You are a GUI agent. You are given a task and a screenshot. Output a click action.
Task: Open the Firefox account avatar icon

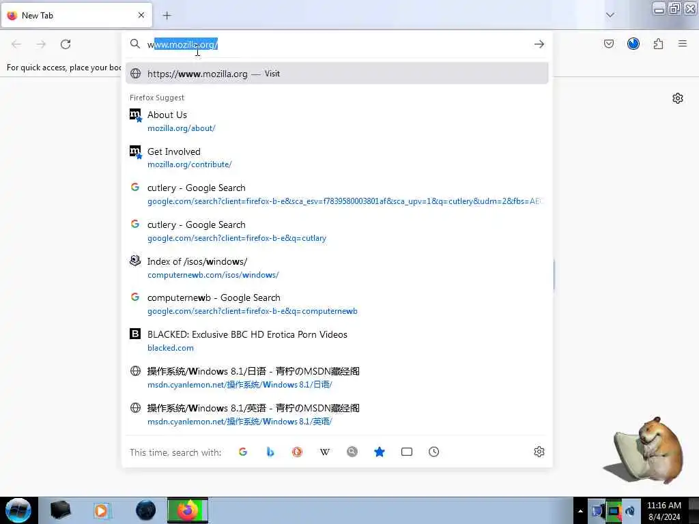633,44
